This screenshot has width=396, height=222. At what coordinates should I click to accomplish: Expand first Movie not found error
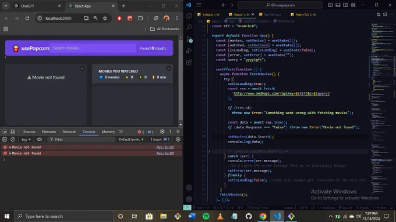pos(10,147)
